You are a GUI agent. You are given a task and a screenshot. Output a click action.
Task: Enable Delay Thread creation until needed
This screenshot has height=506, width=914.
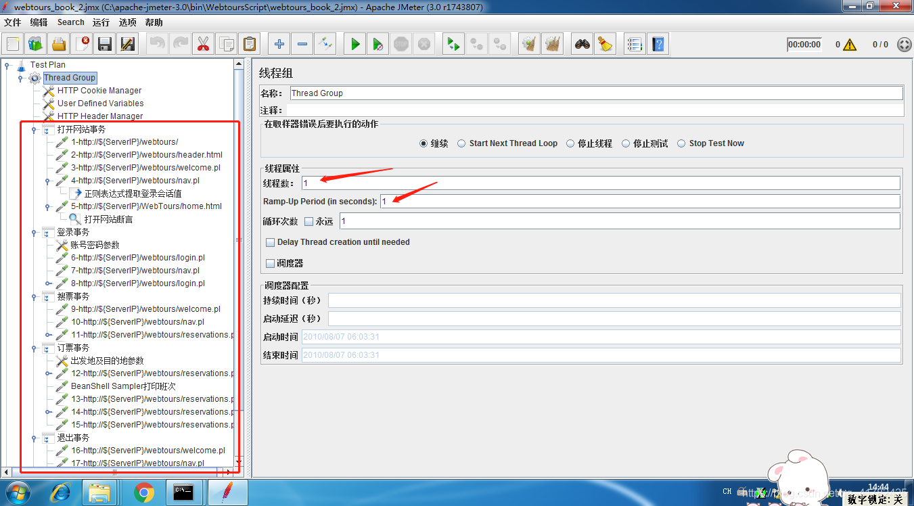click(271, 242)
